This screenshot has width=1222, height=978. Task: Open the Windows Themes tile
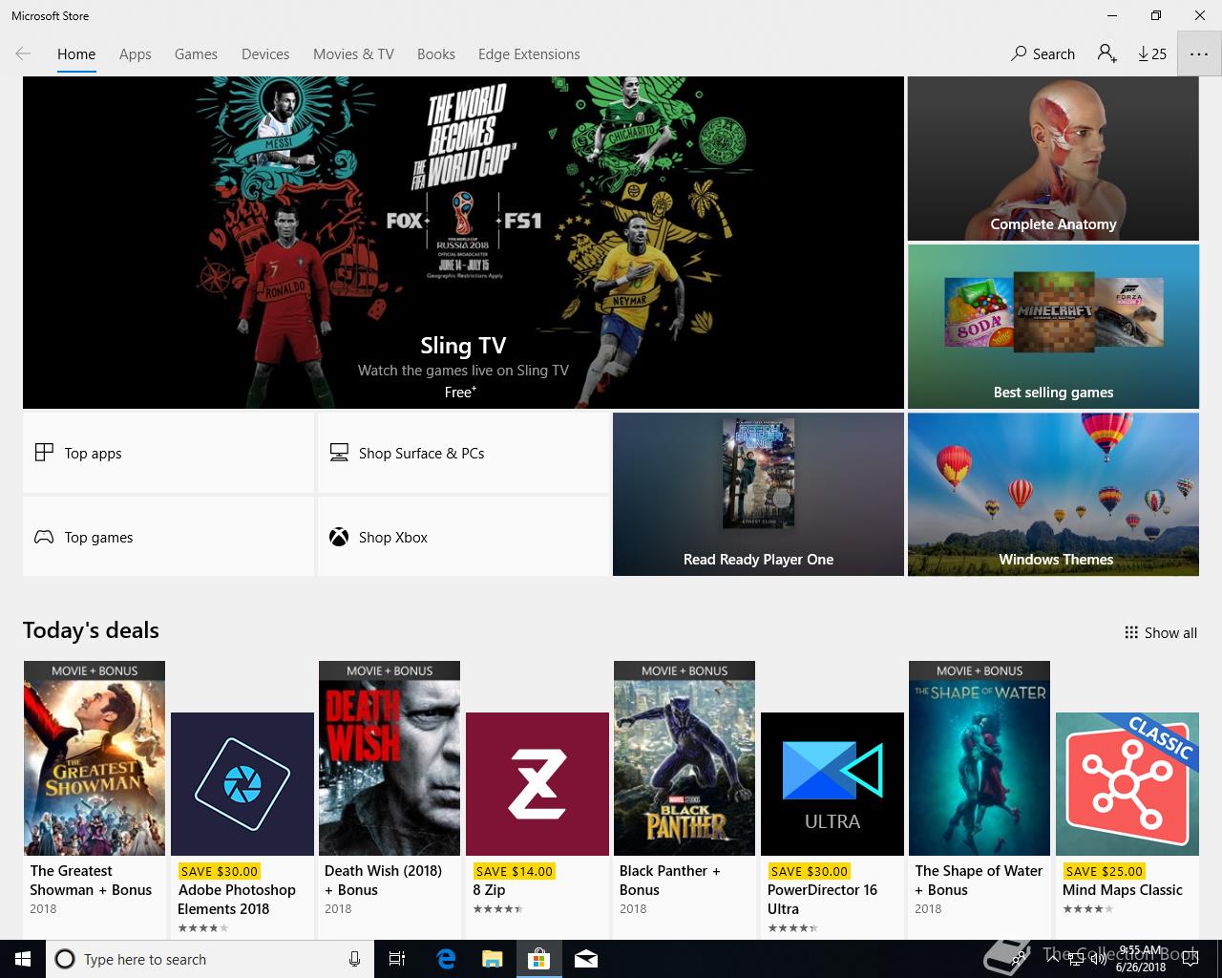(x=1053, y=495)
